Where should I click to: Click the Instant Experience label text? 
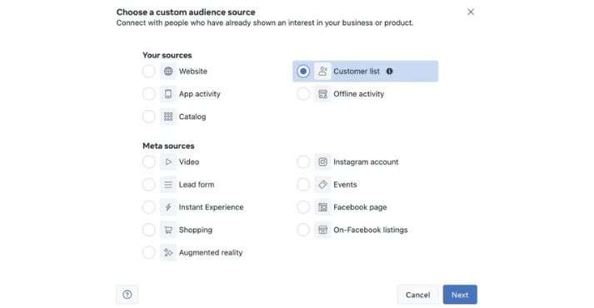[x=212, y=207]
